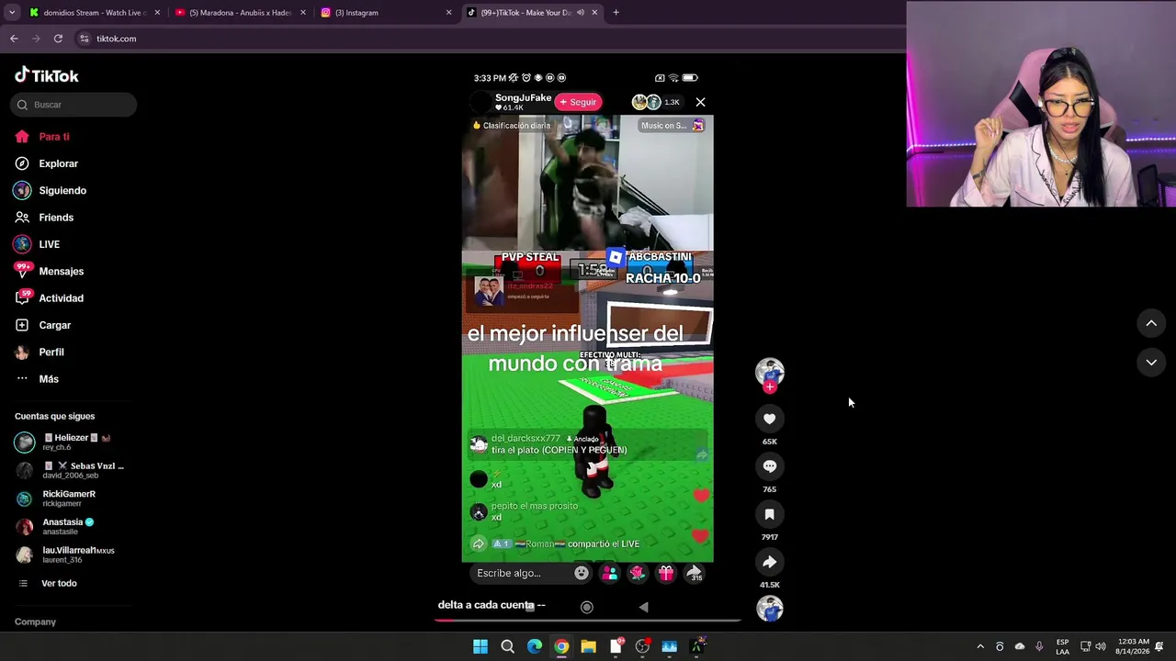Go to the next video with the down arrow
This screenshot has width=1176, height=661.
(x=1151, y=363)
